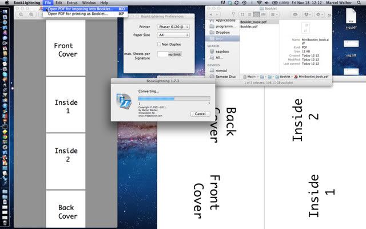Select the Inside 1 page in preview
This screenshot has width=366, height=229.
point(66,105)
